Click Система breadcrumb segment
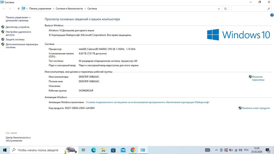This screenshot has width=274, height=154. coord(92,8)
